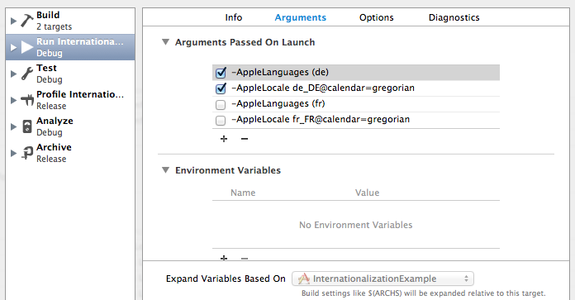Select the Test Debug row
This screenshot has height=300, width=575.
tap(70, 74)
